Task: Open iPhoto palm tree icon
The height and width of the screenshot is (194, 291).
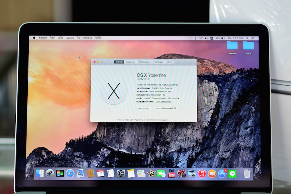Action: click(192, 174)
